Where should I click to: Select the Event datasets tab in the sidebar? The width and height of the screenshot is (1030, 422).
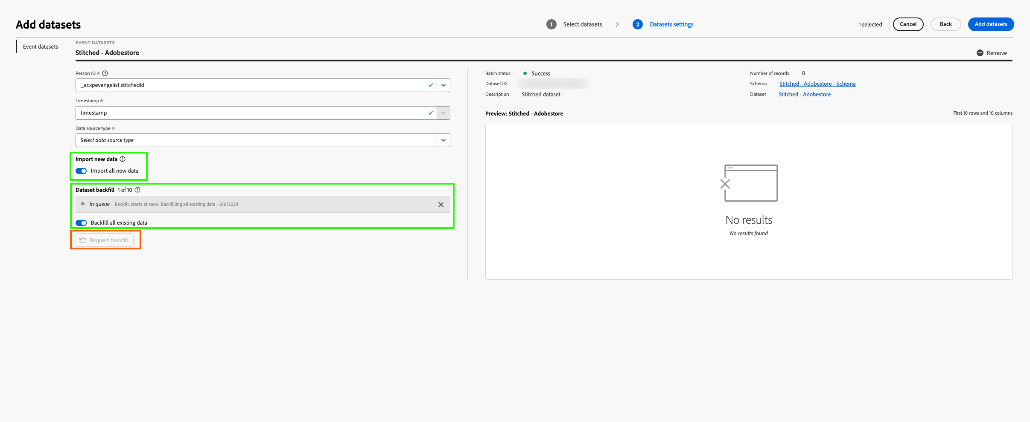pyautogui.click(x=41, y=46)
